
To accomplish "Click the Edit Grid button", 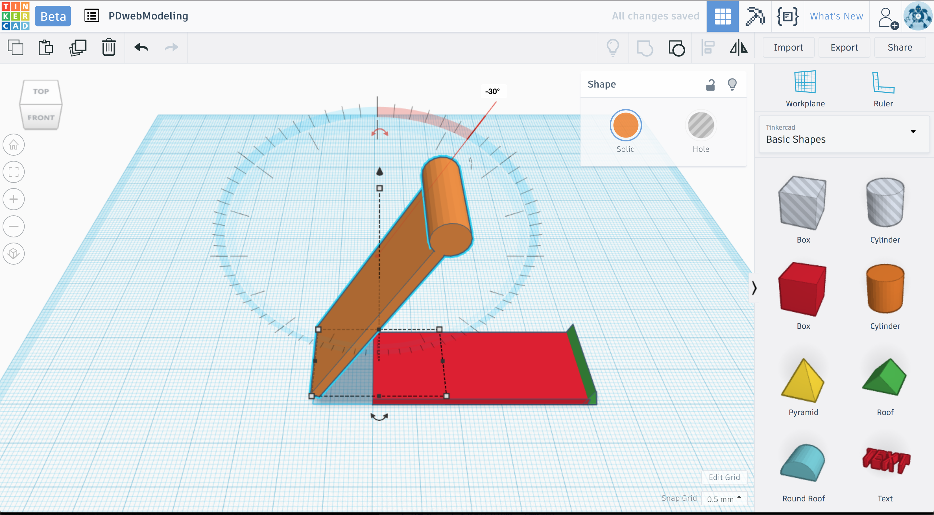I will (724, 477).
